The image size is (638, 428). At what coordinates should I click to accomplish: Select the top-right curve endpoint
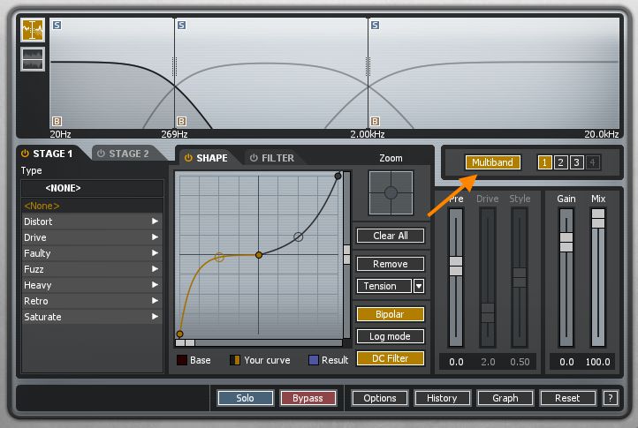(338, 176)
